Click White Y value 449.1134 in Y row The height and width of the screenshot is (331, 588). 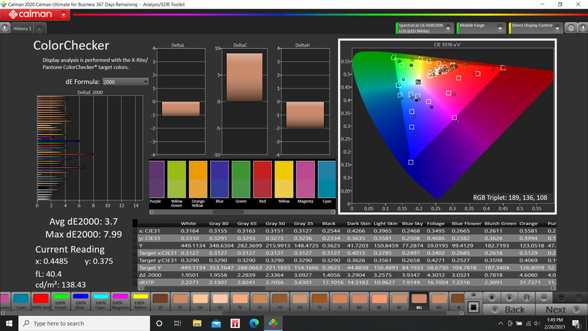(x=193, y=245)
